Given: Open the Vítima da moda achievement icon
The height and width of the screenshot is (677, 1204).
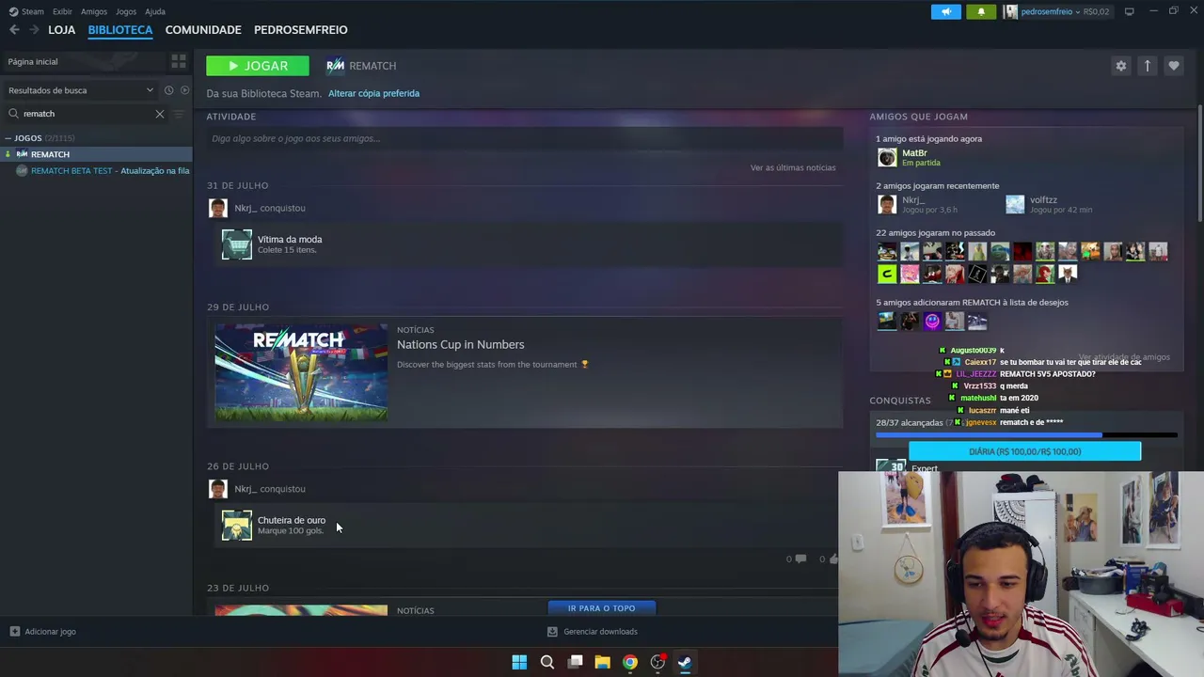Looking at the screenshot, I should point(236,244).
